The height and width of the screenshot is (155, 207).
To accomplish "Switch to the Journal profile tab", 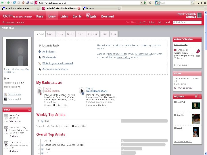I will (60, 34).
